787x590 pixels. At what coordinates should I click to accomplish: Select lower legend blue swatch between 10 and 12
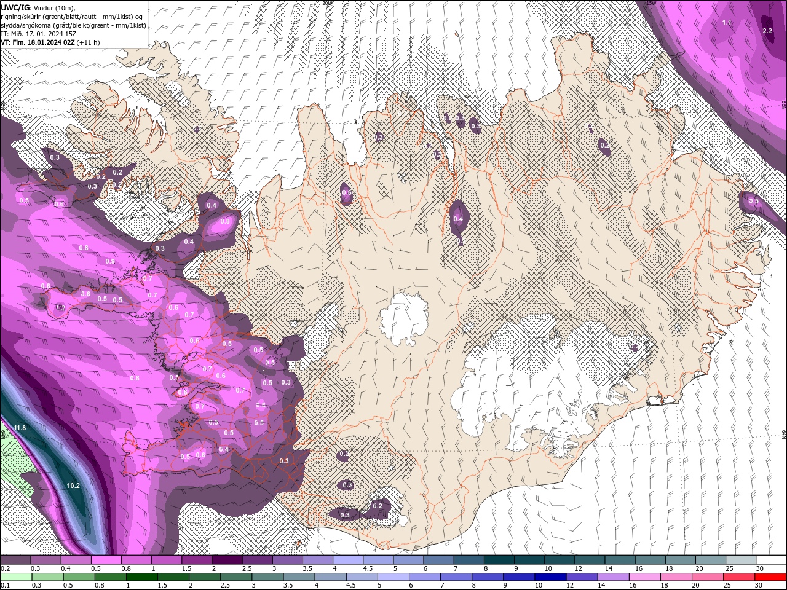pos(550,577)
